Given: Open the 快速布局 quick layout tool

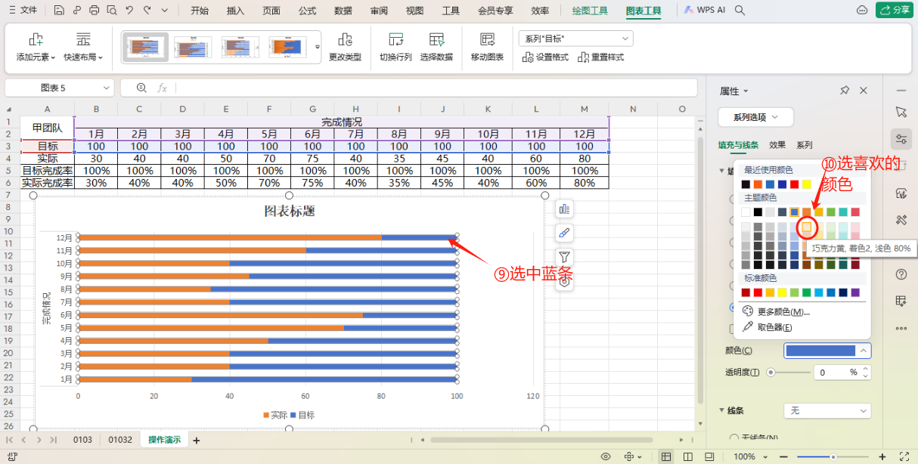Looking at the screenshot, I should (83, 48).
